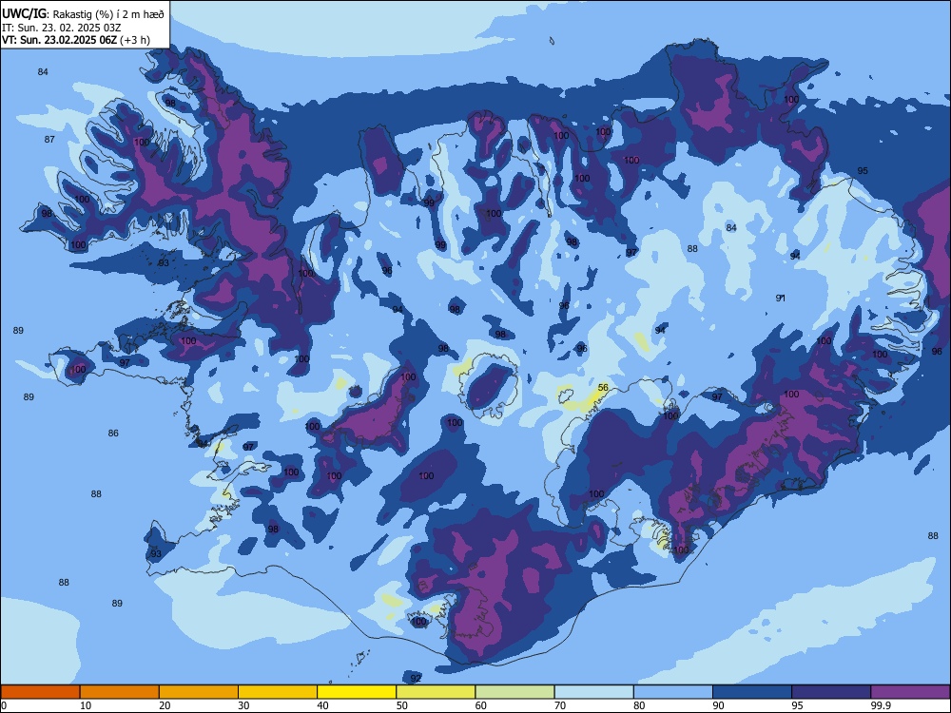Click the '91' humidity value on the map
Screen dimensions: 951x713
[781, 298]
